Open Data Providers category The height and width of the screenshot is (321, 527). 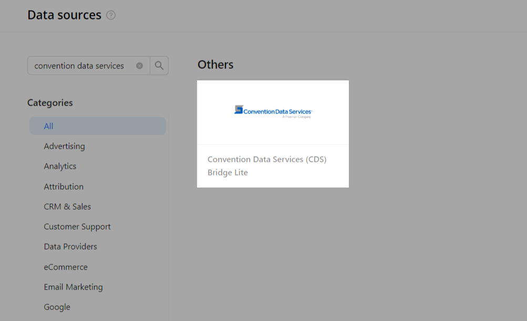click(x=70, y=246)
